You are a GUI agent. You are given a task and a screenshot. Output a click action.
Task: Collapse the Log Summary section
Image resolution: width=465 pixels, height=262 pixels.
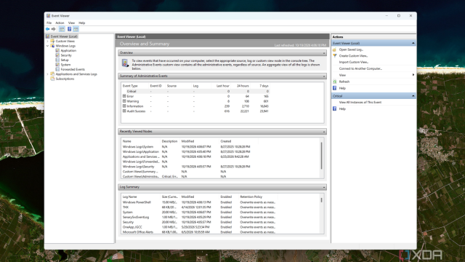coord(324,187)
